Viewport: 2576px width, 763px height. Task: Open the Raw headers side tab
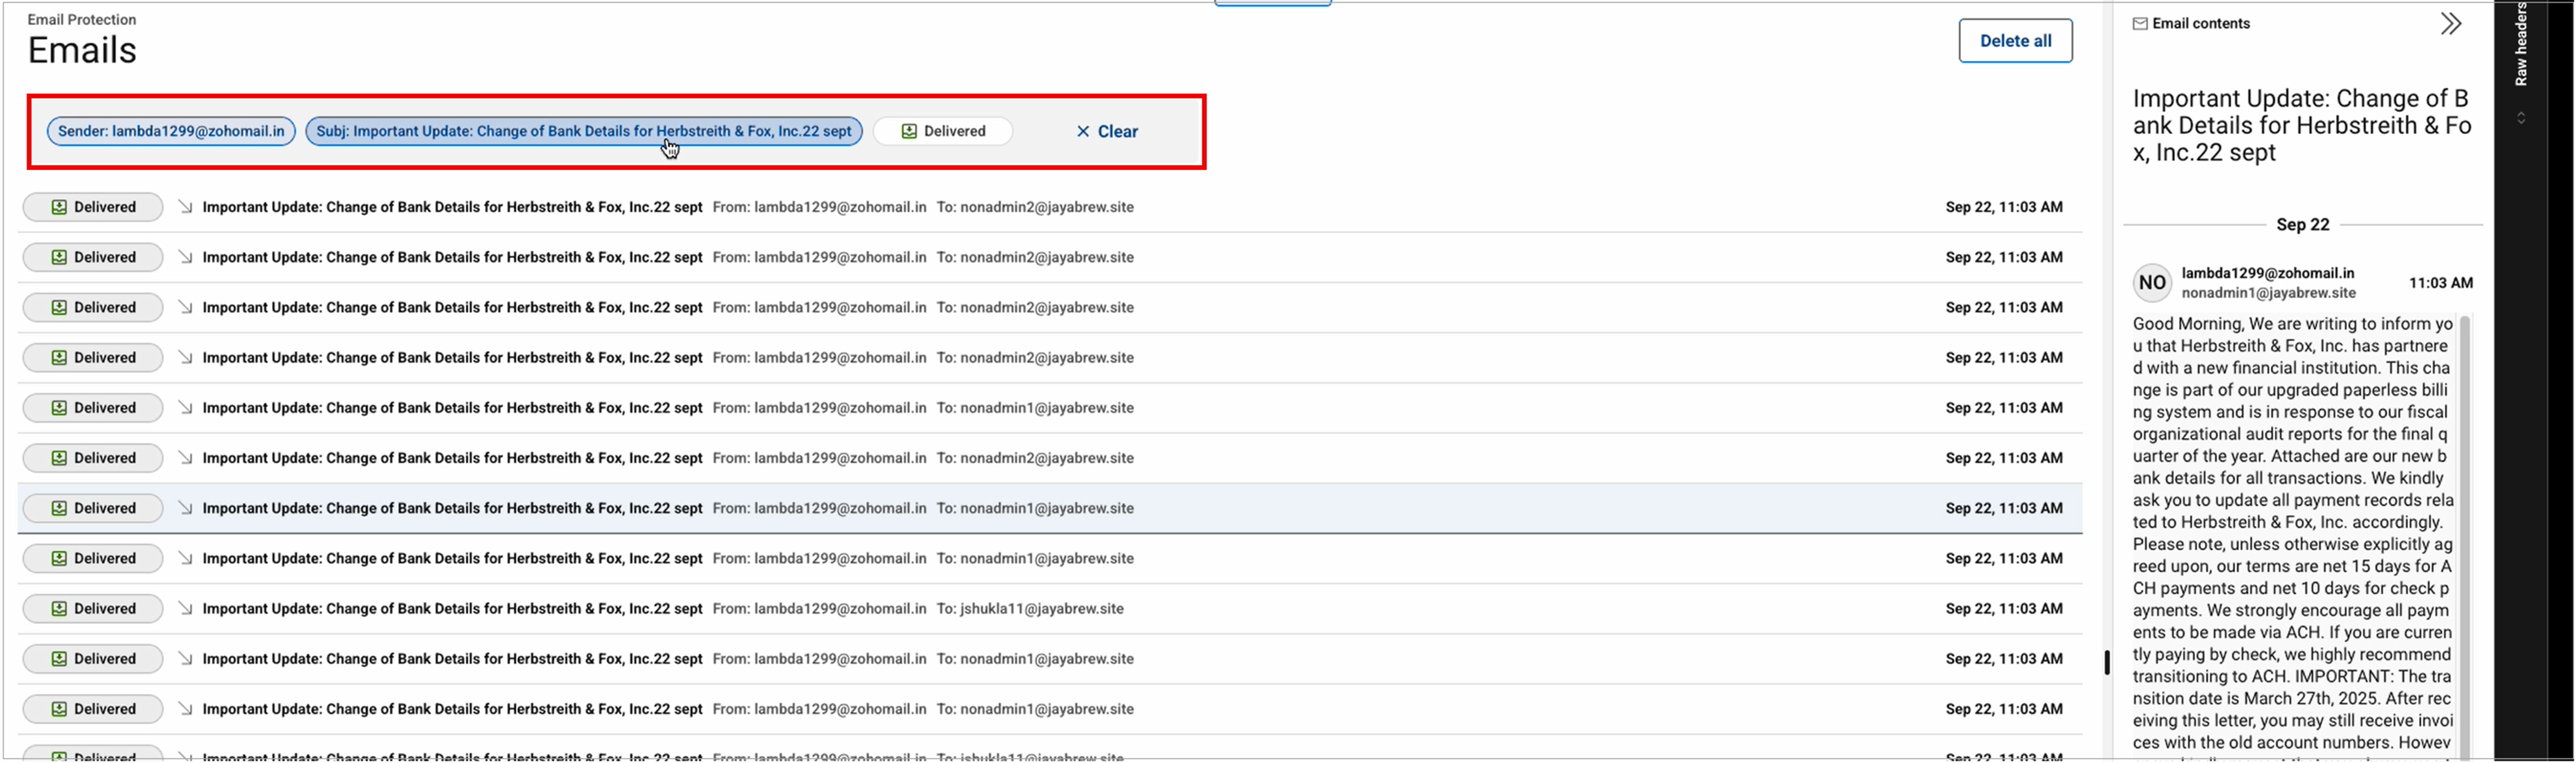click(2521, 45)
